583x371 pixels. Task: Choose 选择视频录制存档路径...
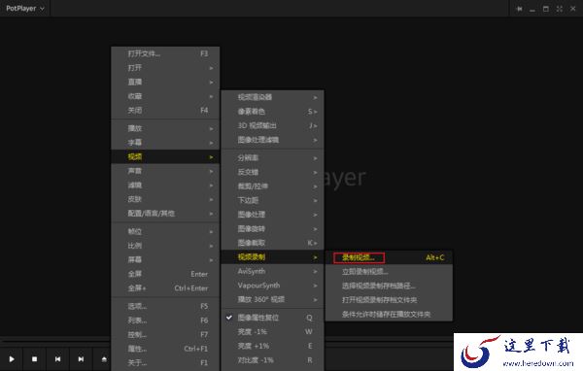click(x=389, y=286)
